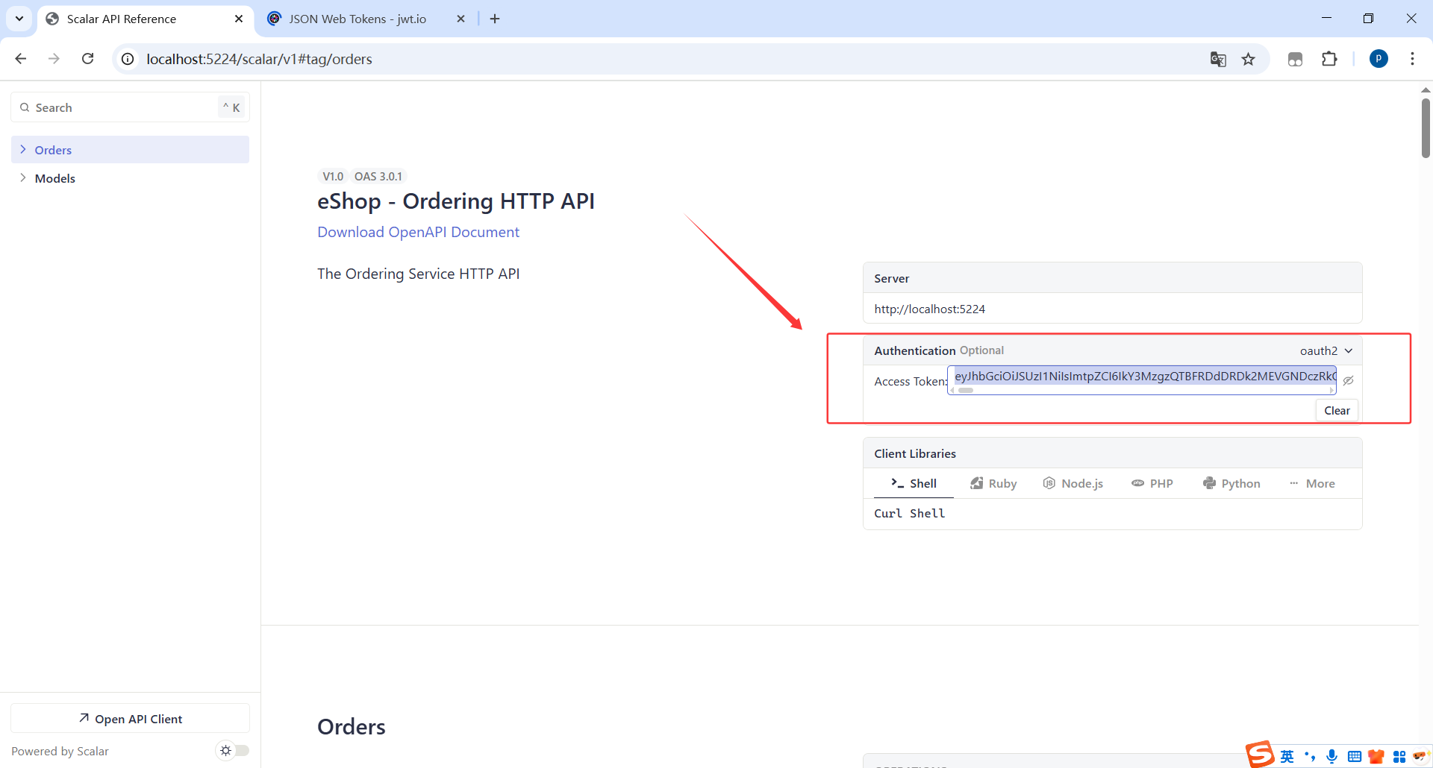Switch to the Scalar API Reference tab

pos(145,19)
